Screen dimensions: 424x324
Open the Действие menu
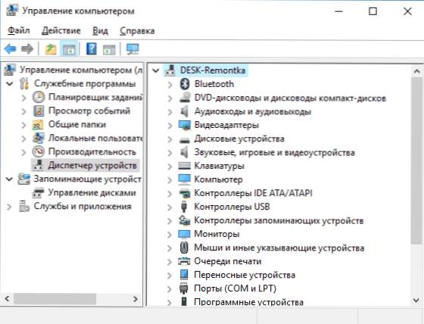click(61, 30)
